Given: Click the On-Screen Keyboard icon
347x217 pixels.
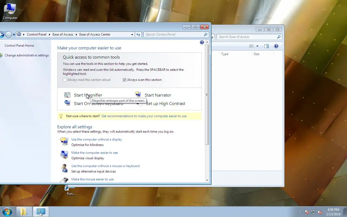Looking at the screenshot, I should 67,103.
